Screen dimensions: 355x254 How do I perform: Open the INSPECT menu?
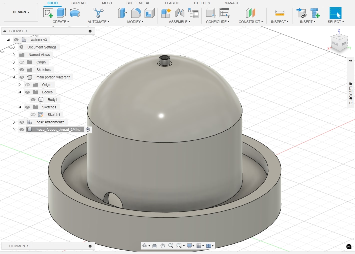280,22
